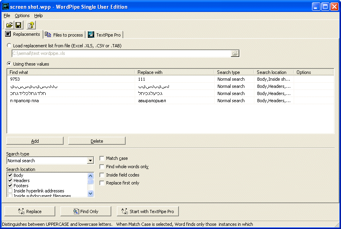Click the 'авыралорывл' replacement cell
The image size is (341, 229).
point(174,101)
